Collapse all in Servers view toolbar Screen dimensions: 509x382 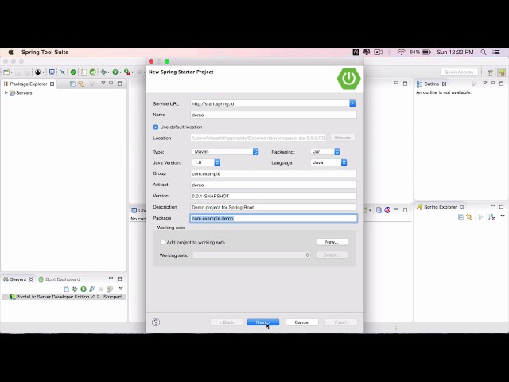pyautogui.click(x=66, y=289)
